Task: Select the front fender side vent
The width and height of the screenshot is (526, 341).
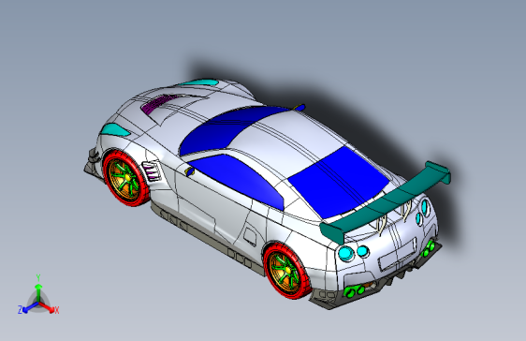Action: (x=151, y=171)
